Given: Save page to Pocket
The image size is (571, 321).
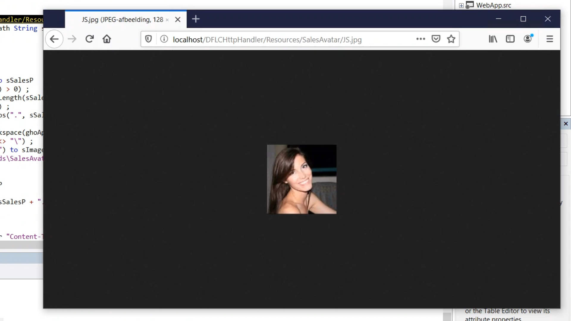Looking at the screenshot, I should 436,39.
